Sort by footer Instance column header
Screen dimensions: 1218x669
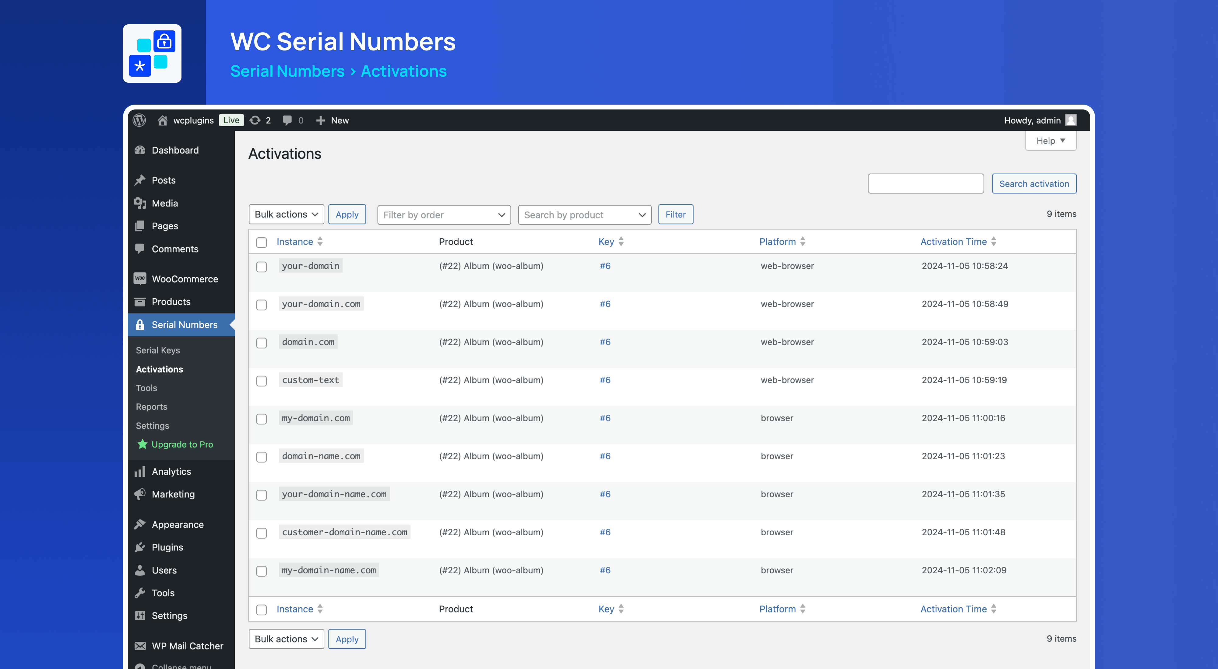[299, 609]
